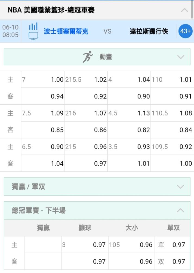Select 單 odd bet at 0.97
194x273 pixels.
point(173,245)
